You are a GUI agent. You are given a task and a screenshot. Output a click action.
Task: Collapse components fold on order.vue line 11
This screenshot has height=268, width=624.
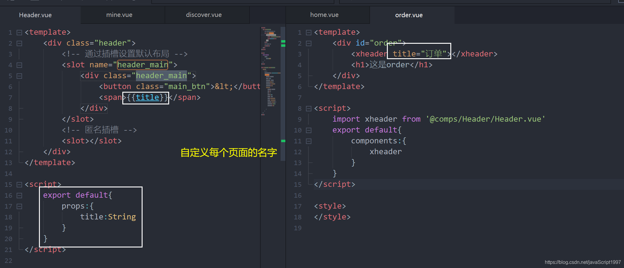pyautogui.click(x=309, y=141)
